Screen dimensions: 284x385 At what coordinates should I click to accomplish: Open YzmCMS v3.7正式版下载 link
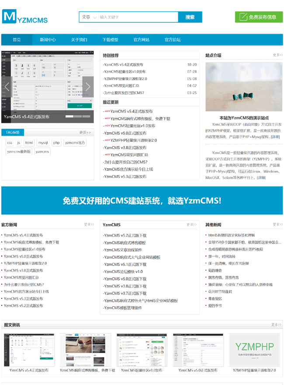pyautogui.click(x=125, y=294)
